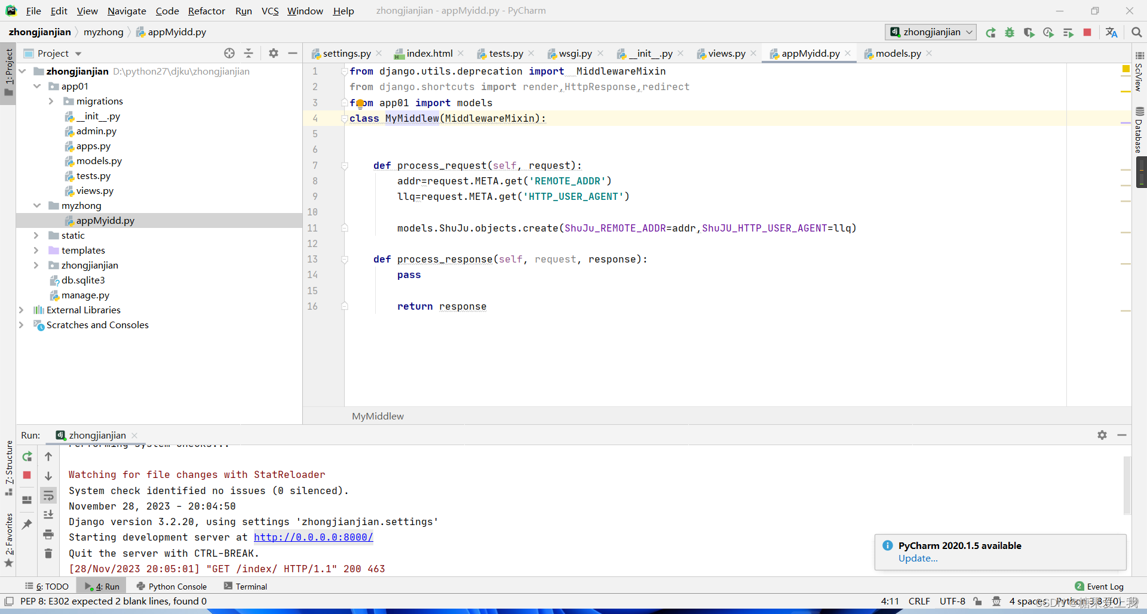Viewport: 1147px width, 614px height.
Task: Open the Event Log
Action: point(1099,587)
